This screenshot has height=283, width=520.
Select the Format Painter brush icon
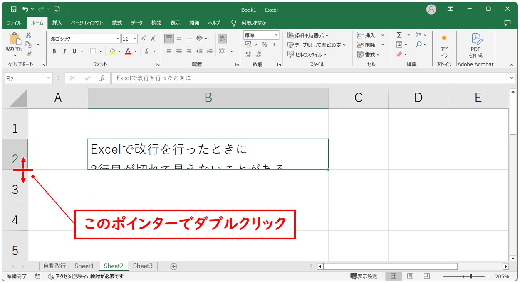point(28,54)
